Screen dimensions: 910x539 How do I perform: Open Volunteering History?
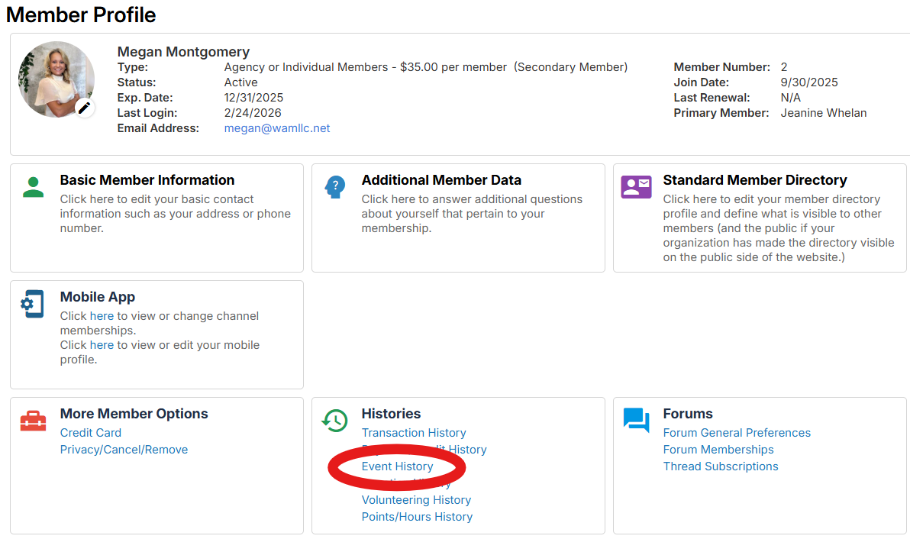click(x=416, y=500)
